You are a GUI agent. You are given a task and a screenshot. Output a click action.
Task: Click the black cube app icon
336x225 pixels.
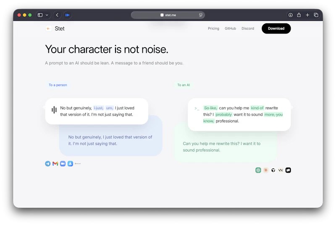pyautogui.click(x=273, y=170)
